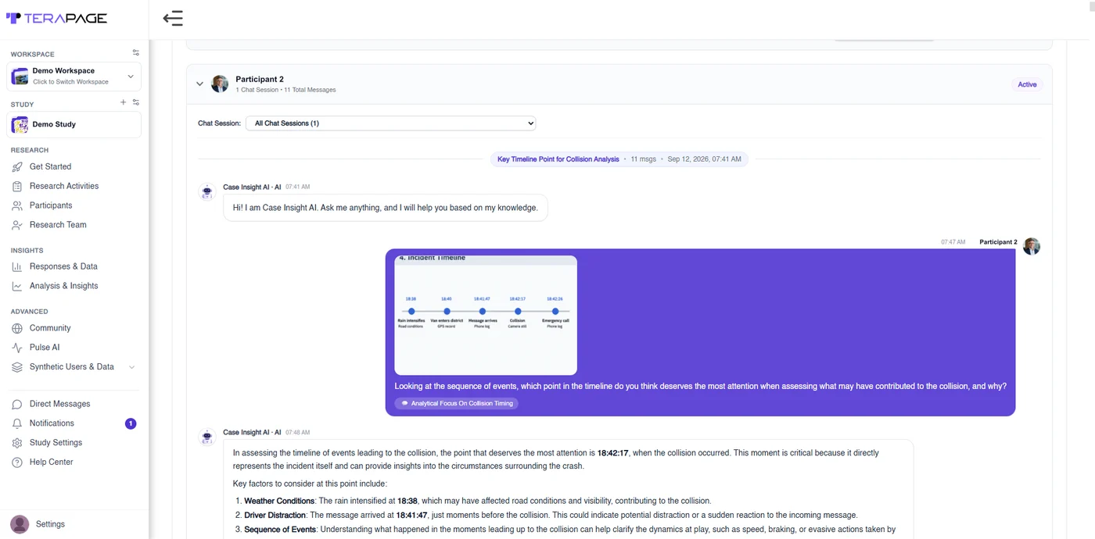Collapse the sidebar with the arrow icon
The width and height of the screenshot is (1095, 539).
[x=173, y=18]
